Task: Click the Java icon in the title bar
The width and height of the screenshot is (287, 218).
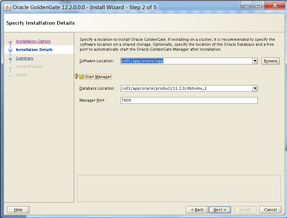Action: tap(7, 7)
